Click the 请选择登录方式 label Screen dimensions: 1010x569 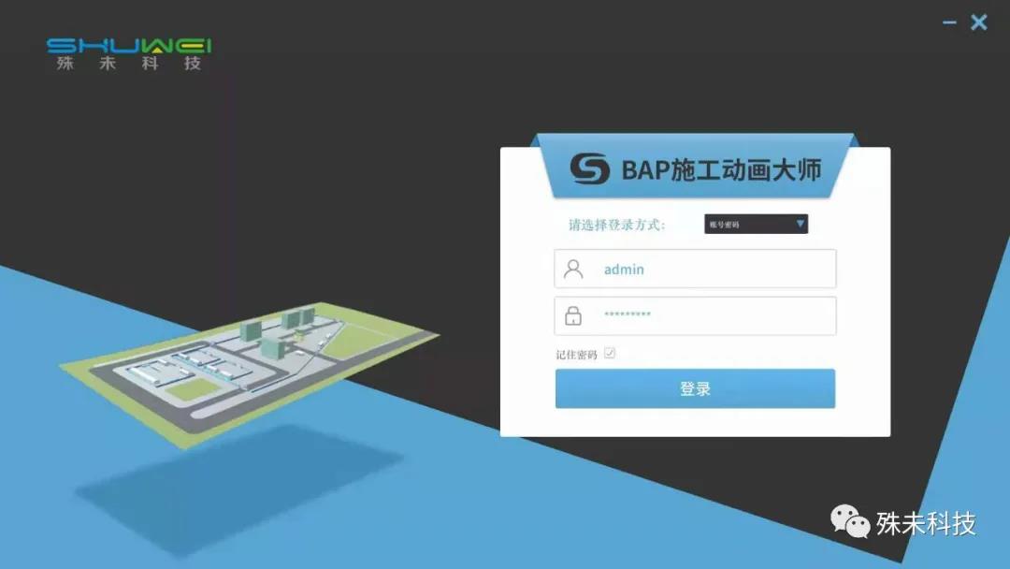[616, 225]
